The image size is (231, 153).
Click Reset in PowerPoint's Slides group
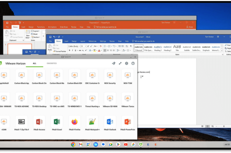coord(34,34)
